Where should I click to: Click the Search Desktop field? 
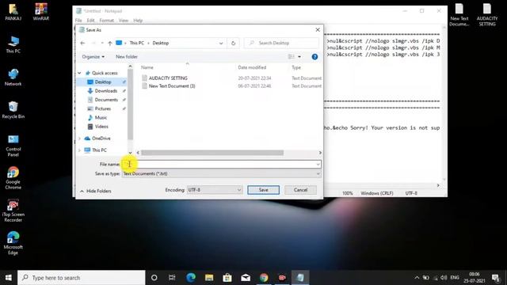pyautogui.click(x=281, y=43)
